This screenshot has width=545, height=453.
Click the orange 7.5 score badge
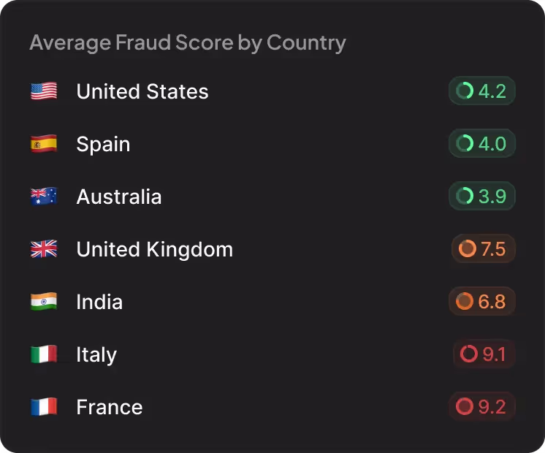[484, 249]
